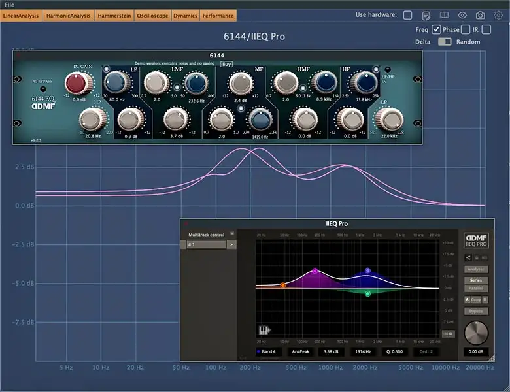
Task: Close the Multitrack control panel
Action: pos(232,233)
